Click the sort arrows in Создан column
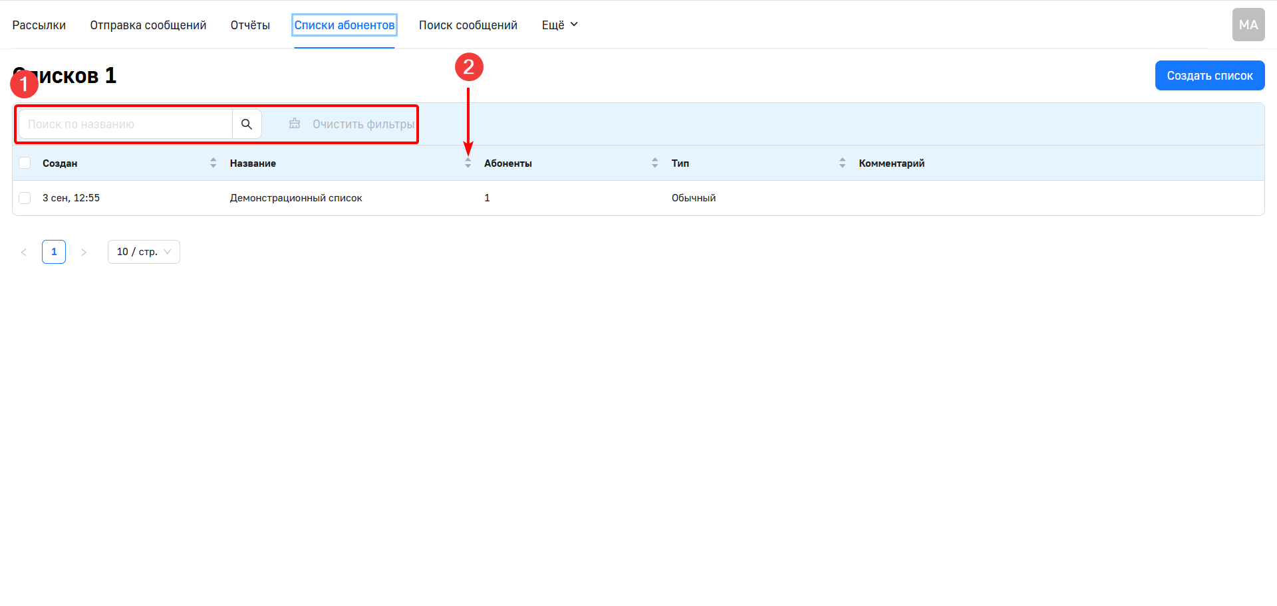The image size is (1277, 606). coord(213,163)
